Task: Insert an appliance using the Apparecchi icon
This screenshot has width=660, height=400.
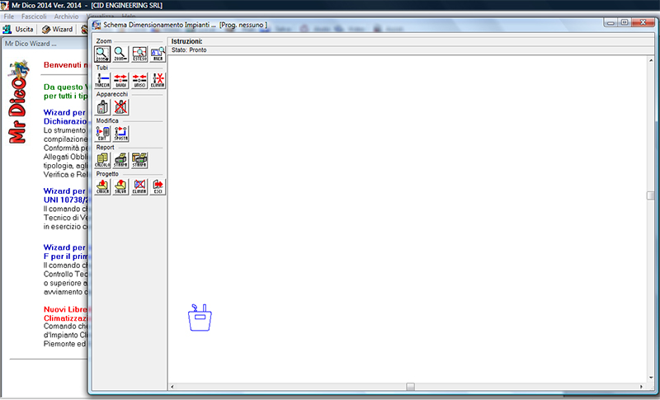Action: (103, 106)
